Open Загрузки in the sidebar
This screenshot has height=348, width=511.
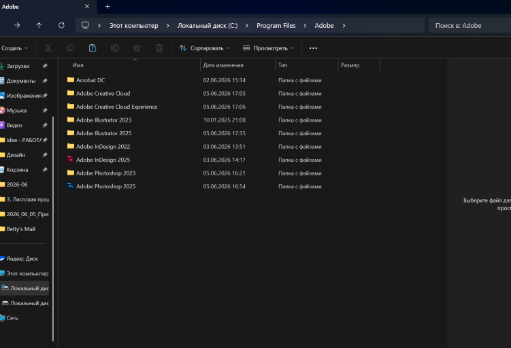(x=18, y=66)
